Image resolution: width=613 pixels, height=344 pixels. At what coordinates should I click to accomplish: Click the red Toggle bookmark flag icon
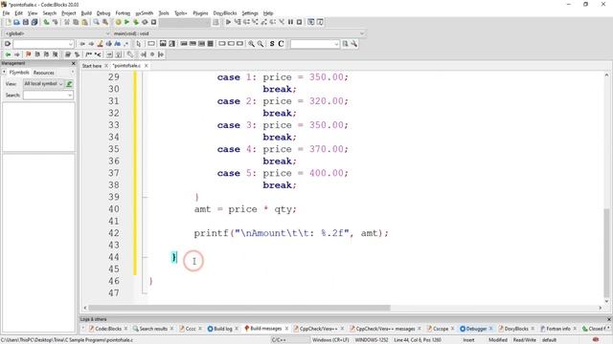tap(28, 54)
